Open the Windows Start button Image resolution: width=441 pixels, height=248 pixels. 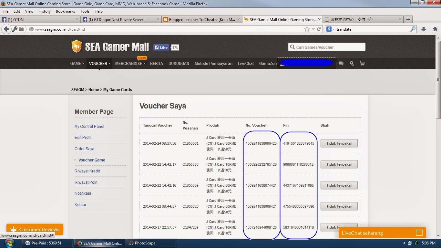click(9, 243)
